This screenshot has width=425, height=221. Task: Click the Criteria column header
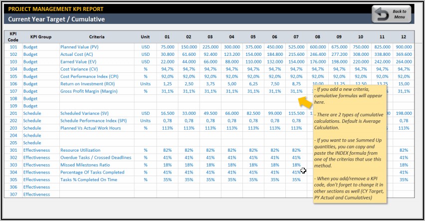click(96, 37)
